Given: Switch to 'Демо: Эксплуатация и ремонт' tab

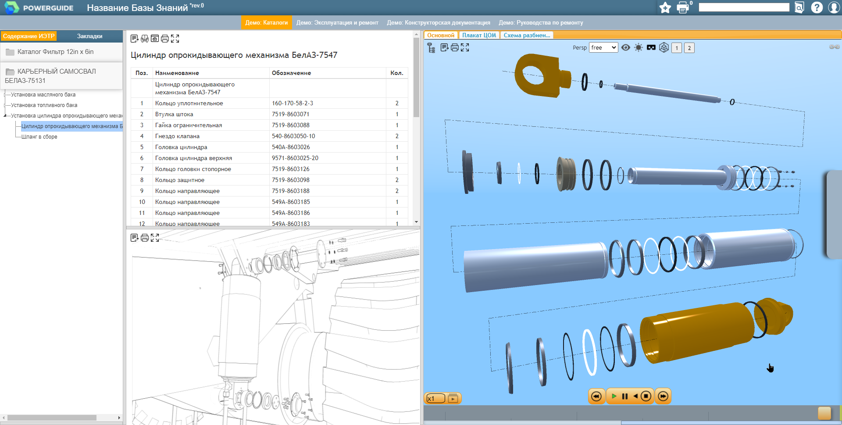Looking at the screenshot, I should click(x=337, y=23).
